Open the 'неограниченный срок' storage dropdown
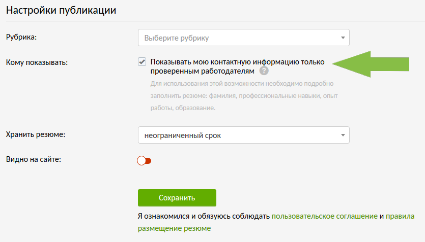This screenshot has width=425, height=242. pyautogui.click(x=243, y=135)
